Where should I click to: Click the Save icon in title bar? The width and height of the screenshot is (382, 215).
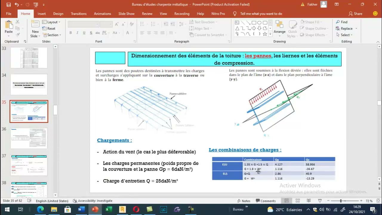(8, 4)
